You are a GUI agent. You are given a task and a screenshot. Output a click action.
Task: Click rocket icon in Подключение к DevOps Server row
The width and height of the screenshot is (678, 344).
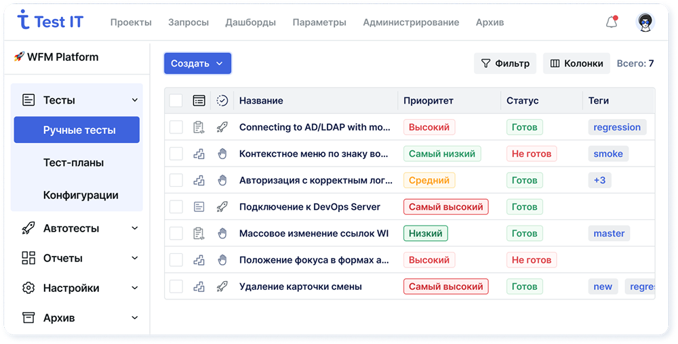pyautogui.click(x=222, y=207)
